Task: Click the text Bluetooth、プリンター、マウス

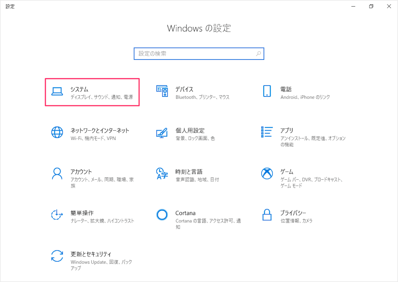Action: click(x=202, y=97)
